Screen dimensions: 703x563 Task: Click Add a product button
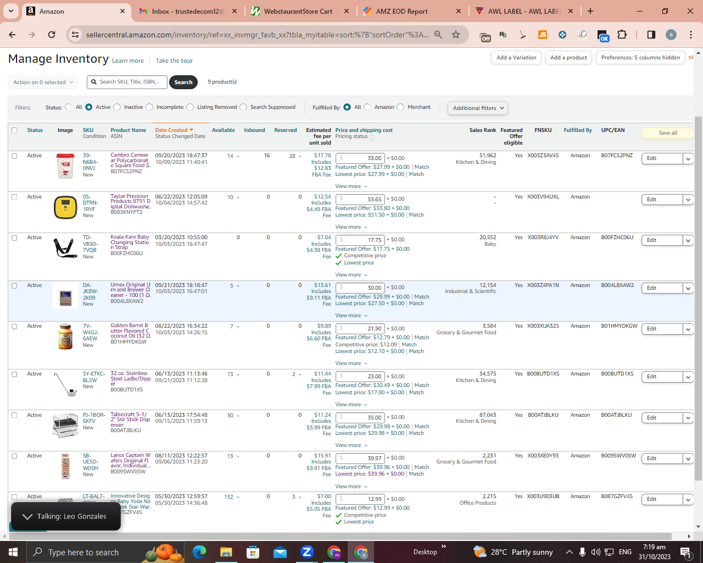[568, 58]
